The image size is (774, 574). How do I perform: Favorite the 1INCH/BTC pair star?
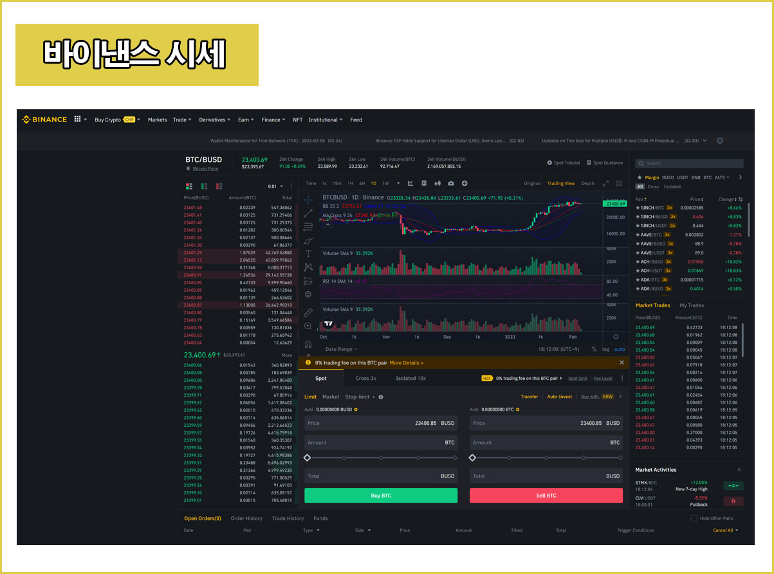click(638, 208)
